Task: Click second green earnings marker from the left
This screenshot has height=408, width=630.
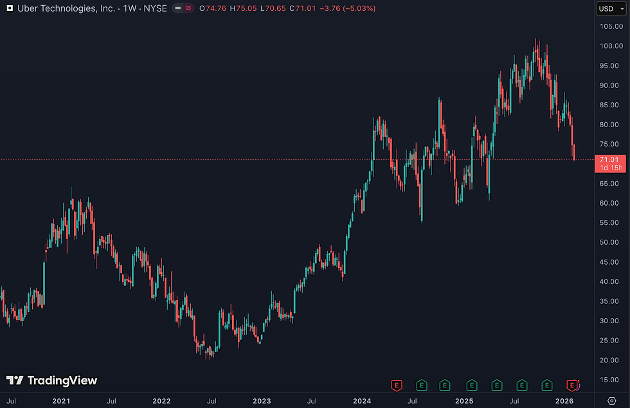Action: pos(445,386)
